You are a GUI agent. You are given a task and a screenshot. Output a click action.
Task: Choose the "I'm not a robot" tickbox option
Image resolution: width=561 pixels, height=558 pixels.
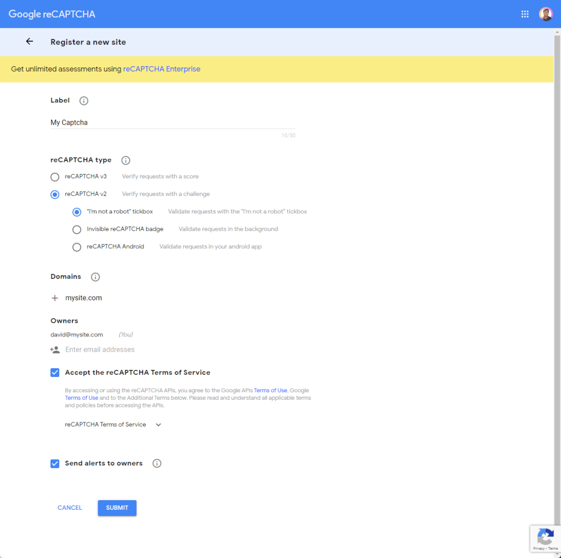pyautogui.click(x=77, y=212)
